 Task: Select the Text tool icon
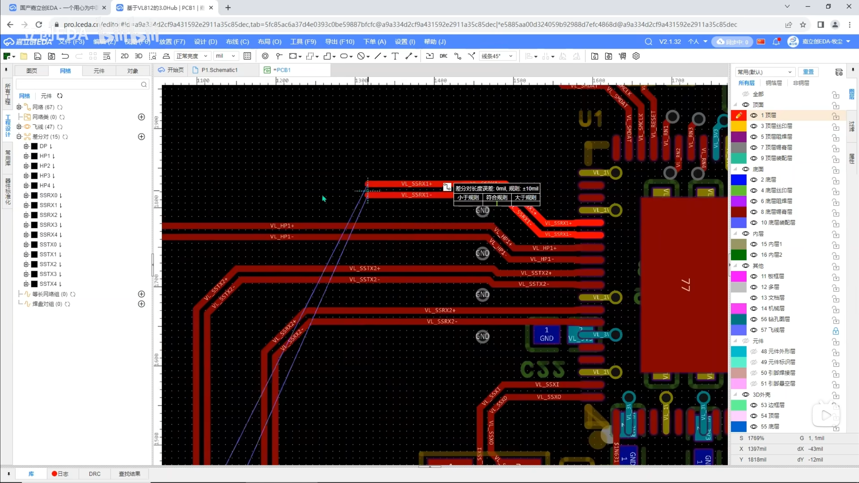pos(395,56)
